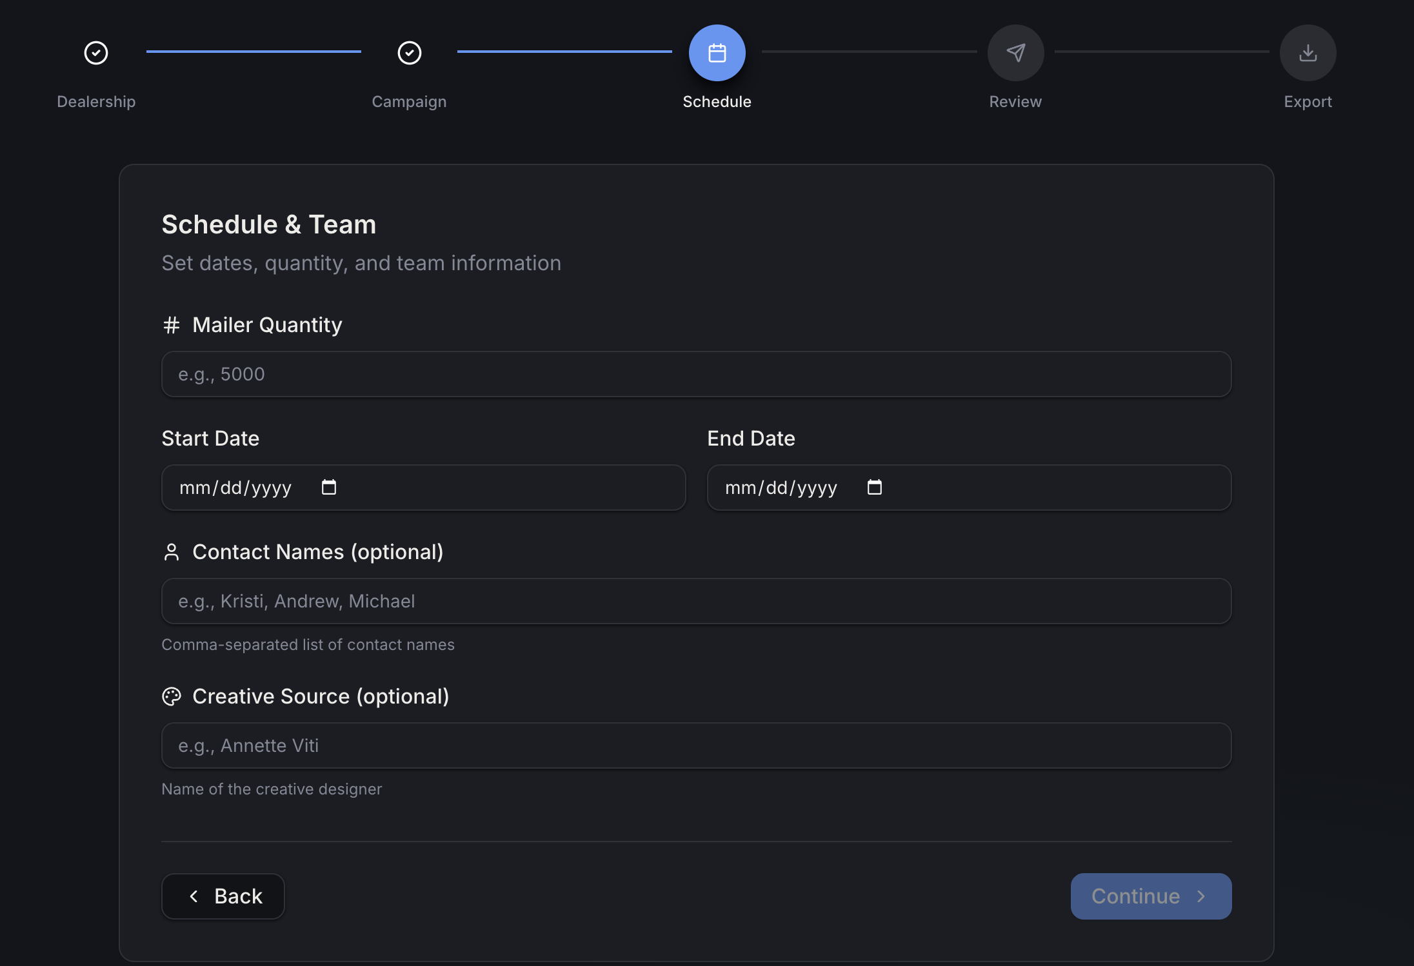Proceed with the Continue button
This screenshot has height=966, width=1414.
tap(1151, 896)
